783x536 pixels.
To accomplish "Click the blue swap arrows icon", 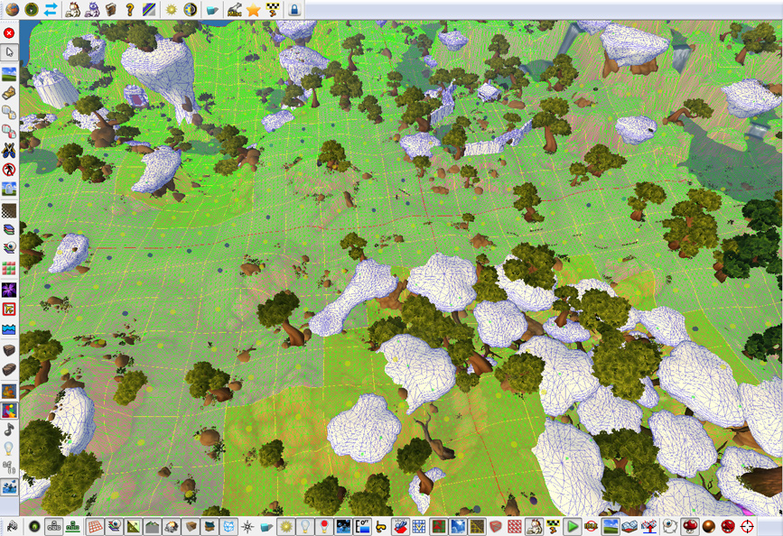I will click(51, 9).
